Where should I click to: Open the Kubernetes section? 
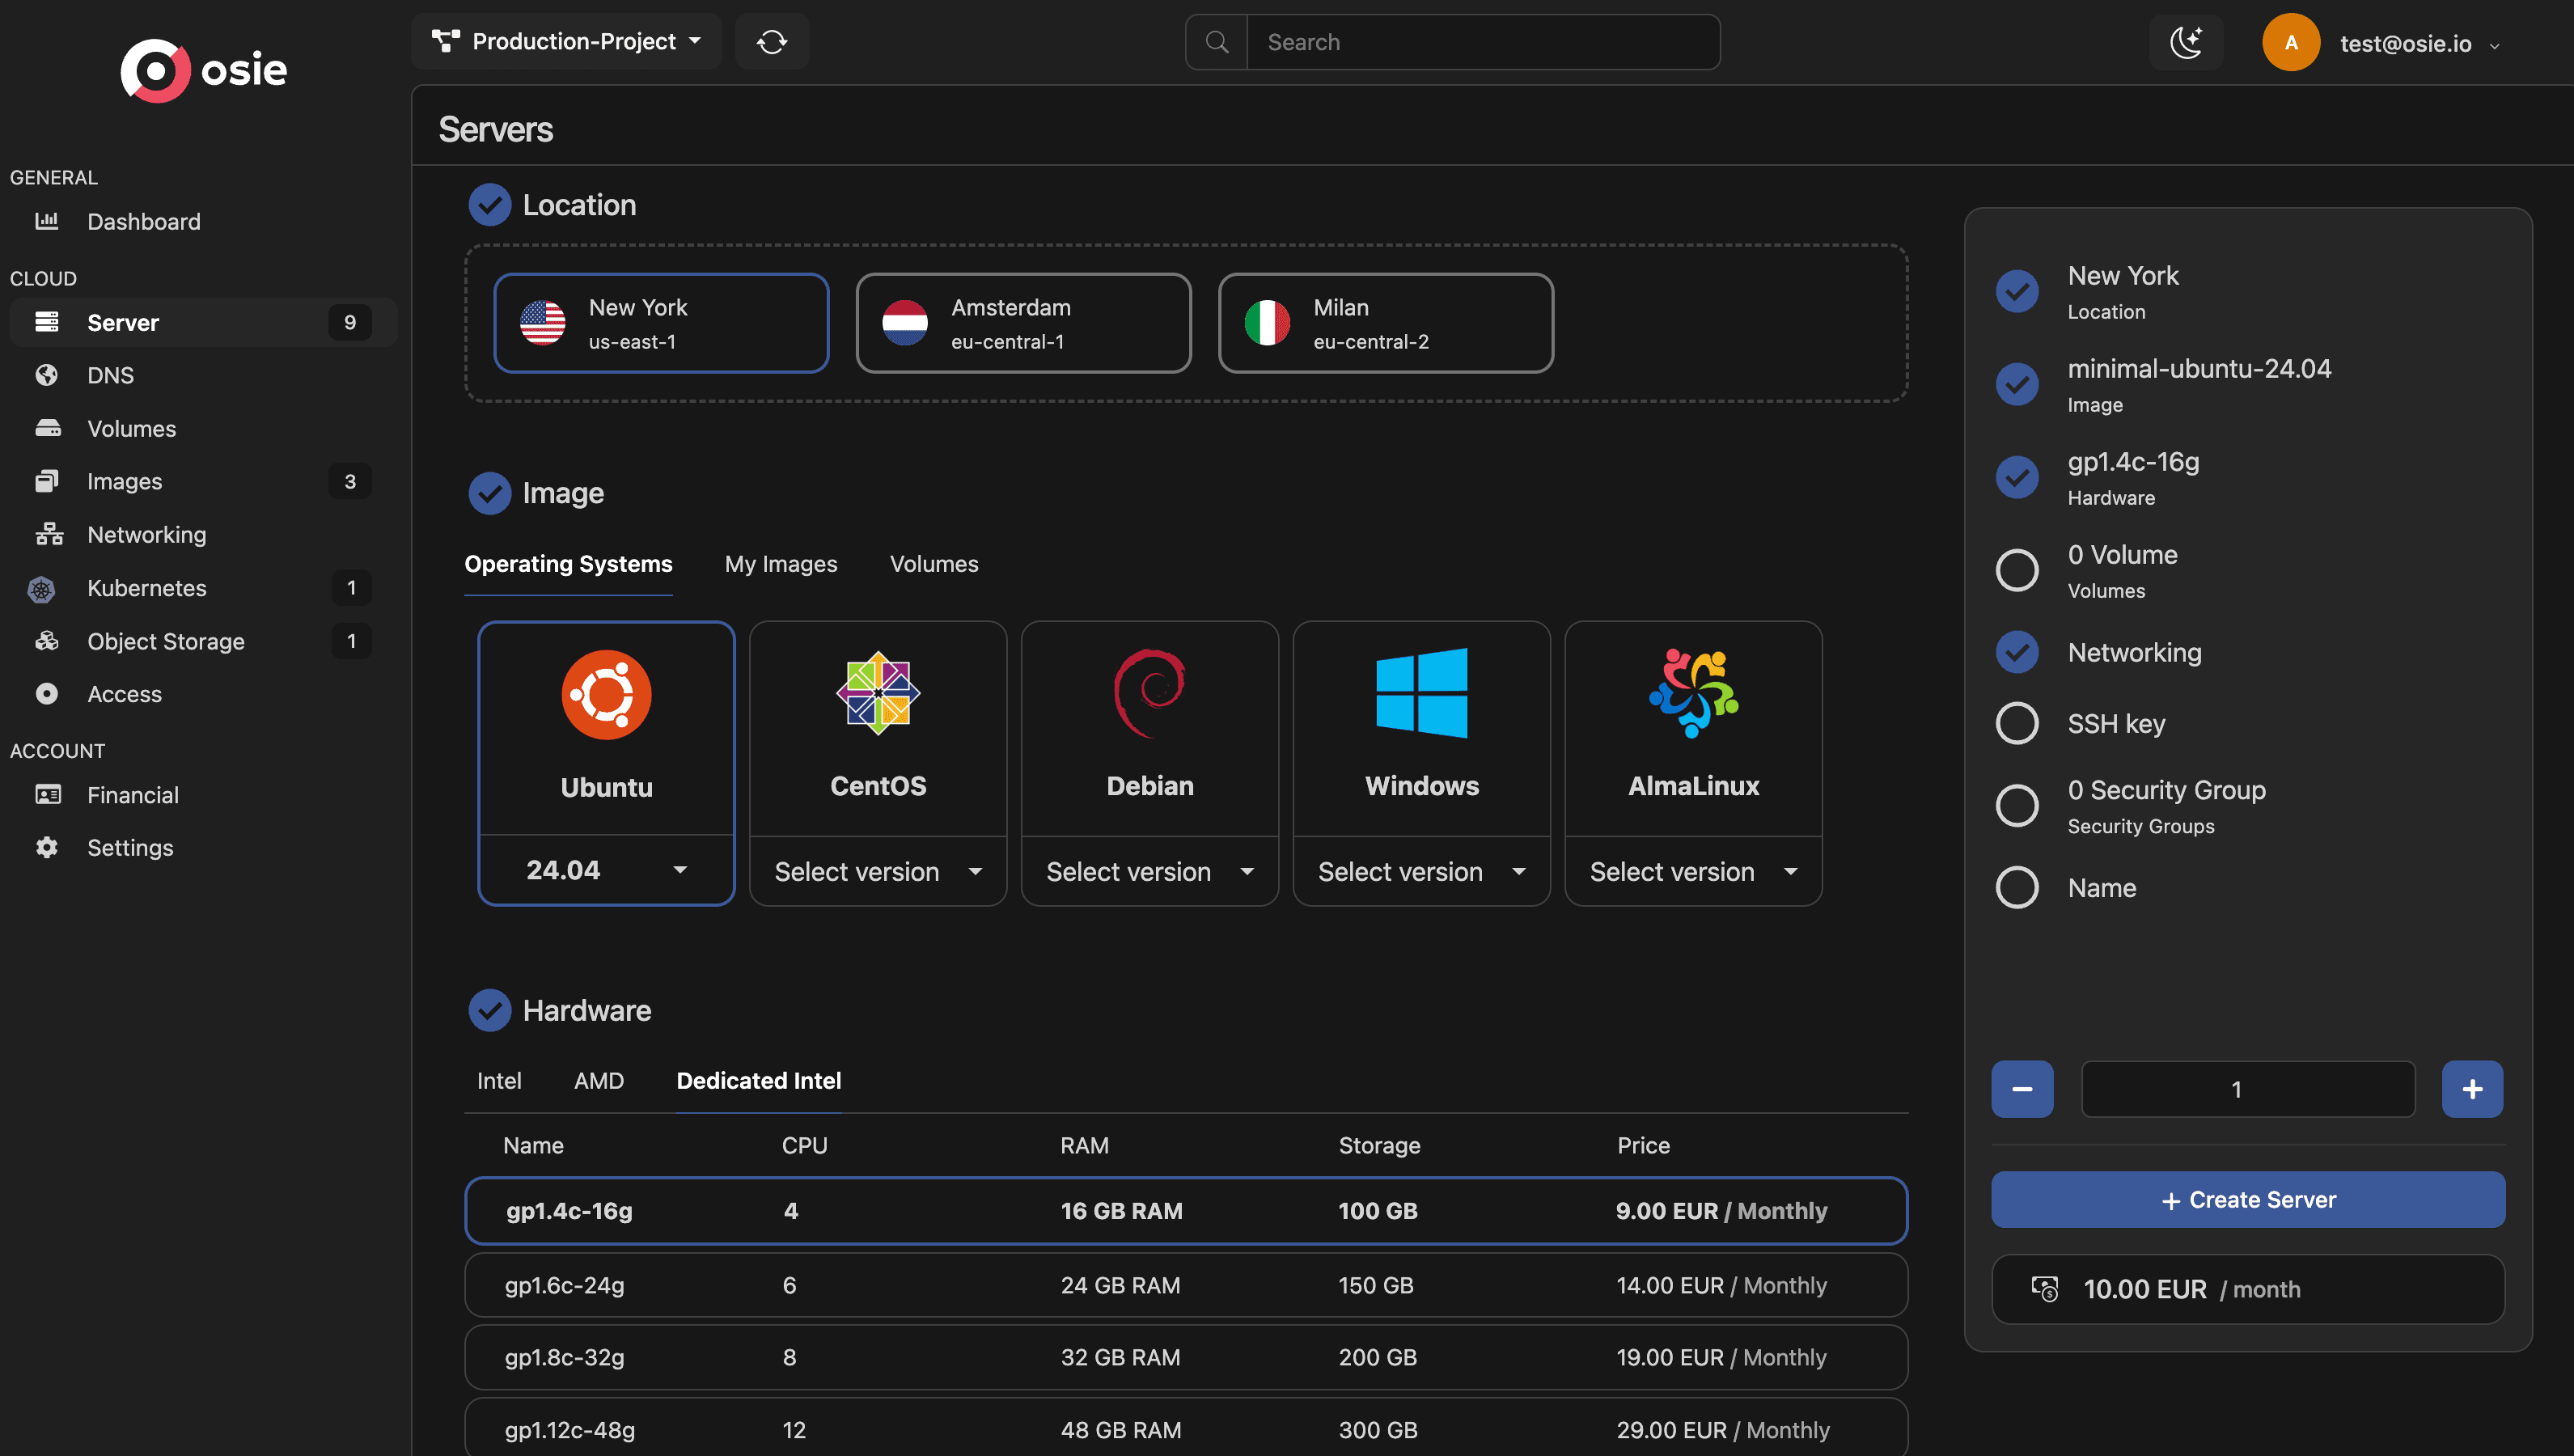coord(146,588)
